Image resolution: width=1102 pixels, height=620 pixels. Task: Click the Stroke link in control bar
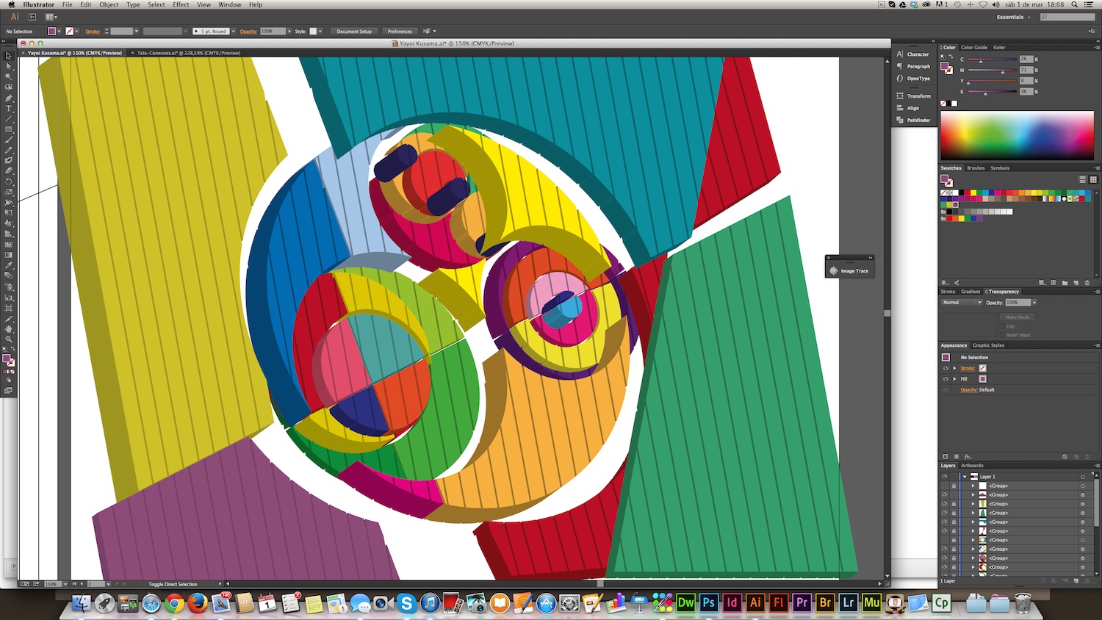(93, 32)
